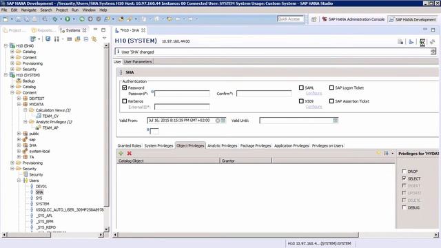This screenshot has height=248, width=441.
Task: Click the hourglass deploy icon in editor header
Action: coord(422,42)
